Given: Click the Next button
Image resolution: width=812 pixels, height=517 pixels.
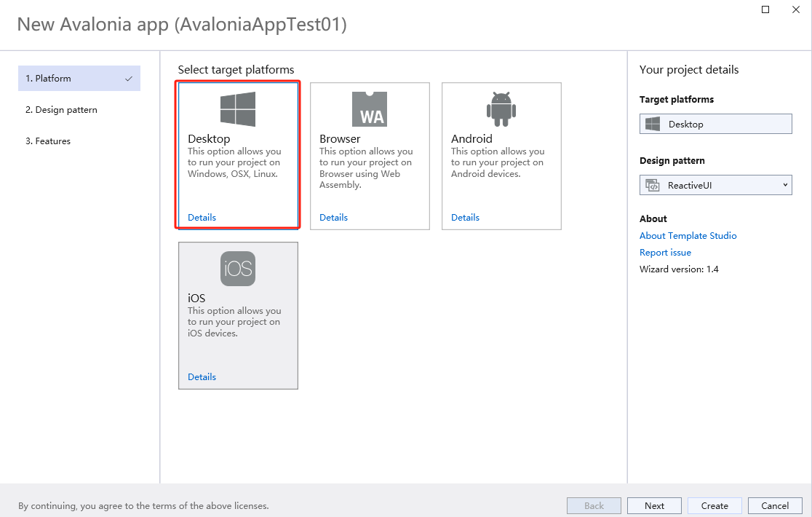Looking at the screenshot, I should tap(654, 505).
